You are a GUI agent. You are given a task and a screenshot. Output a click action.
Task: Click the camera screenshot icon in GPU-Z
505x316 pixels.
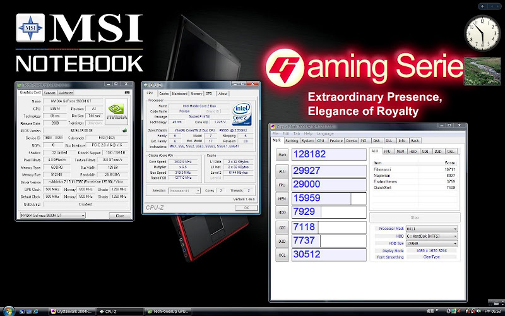pos(127,92)
